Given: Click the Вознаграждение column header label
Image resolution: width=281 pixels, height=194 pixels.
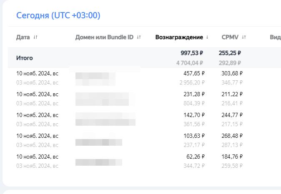Looking at the screenshot, I should pyautogui.click(x=179, y=37).
